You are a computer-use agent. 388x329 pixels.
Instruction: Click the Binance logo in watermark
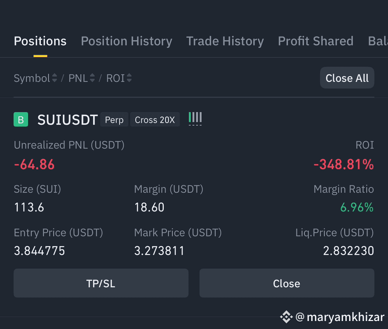coord(286,317)
